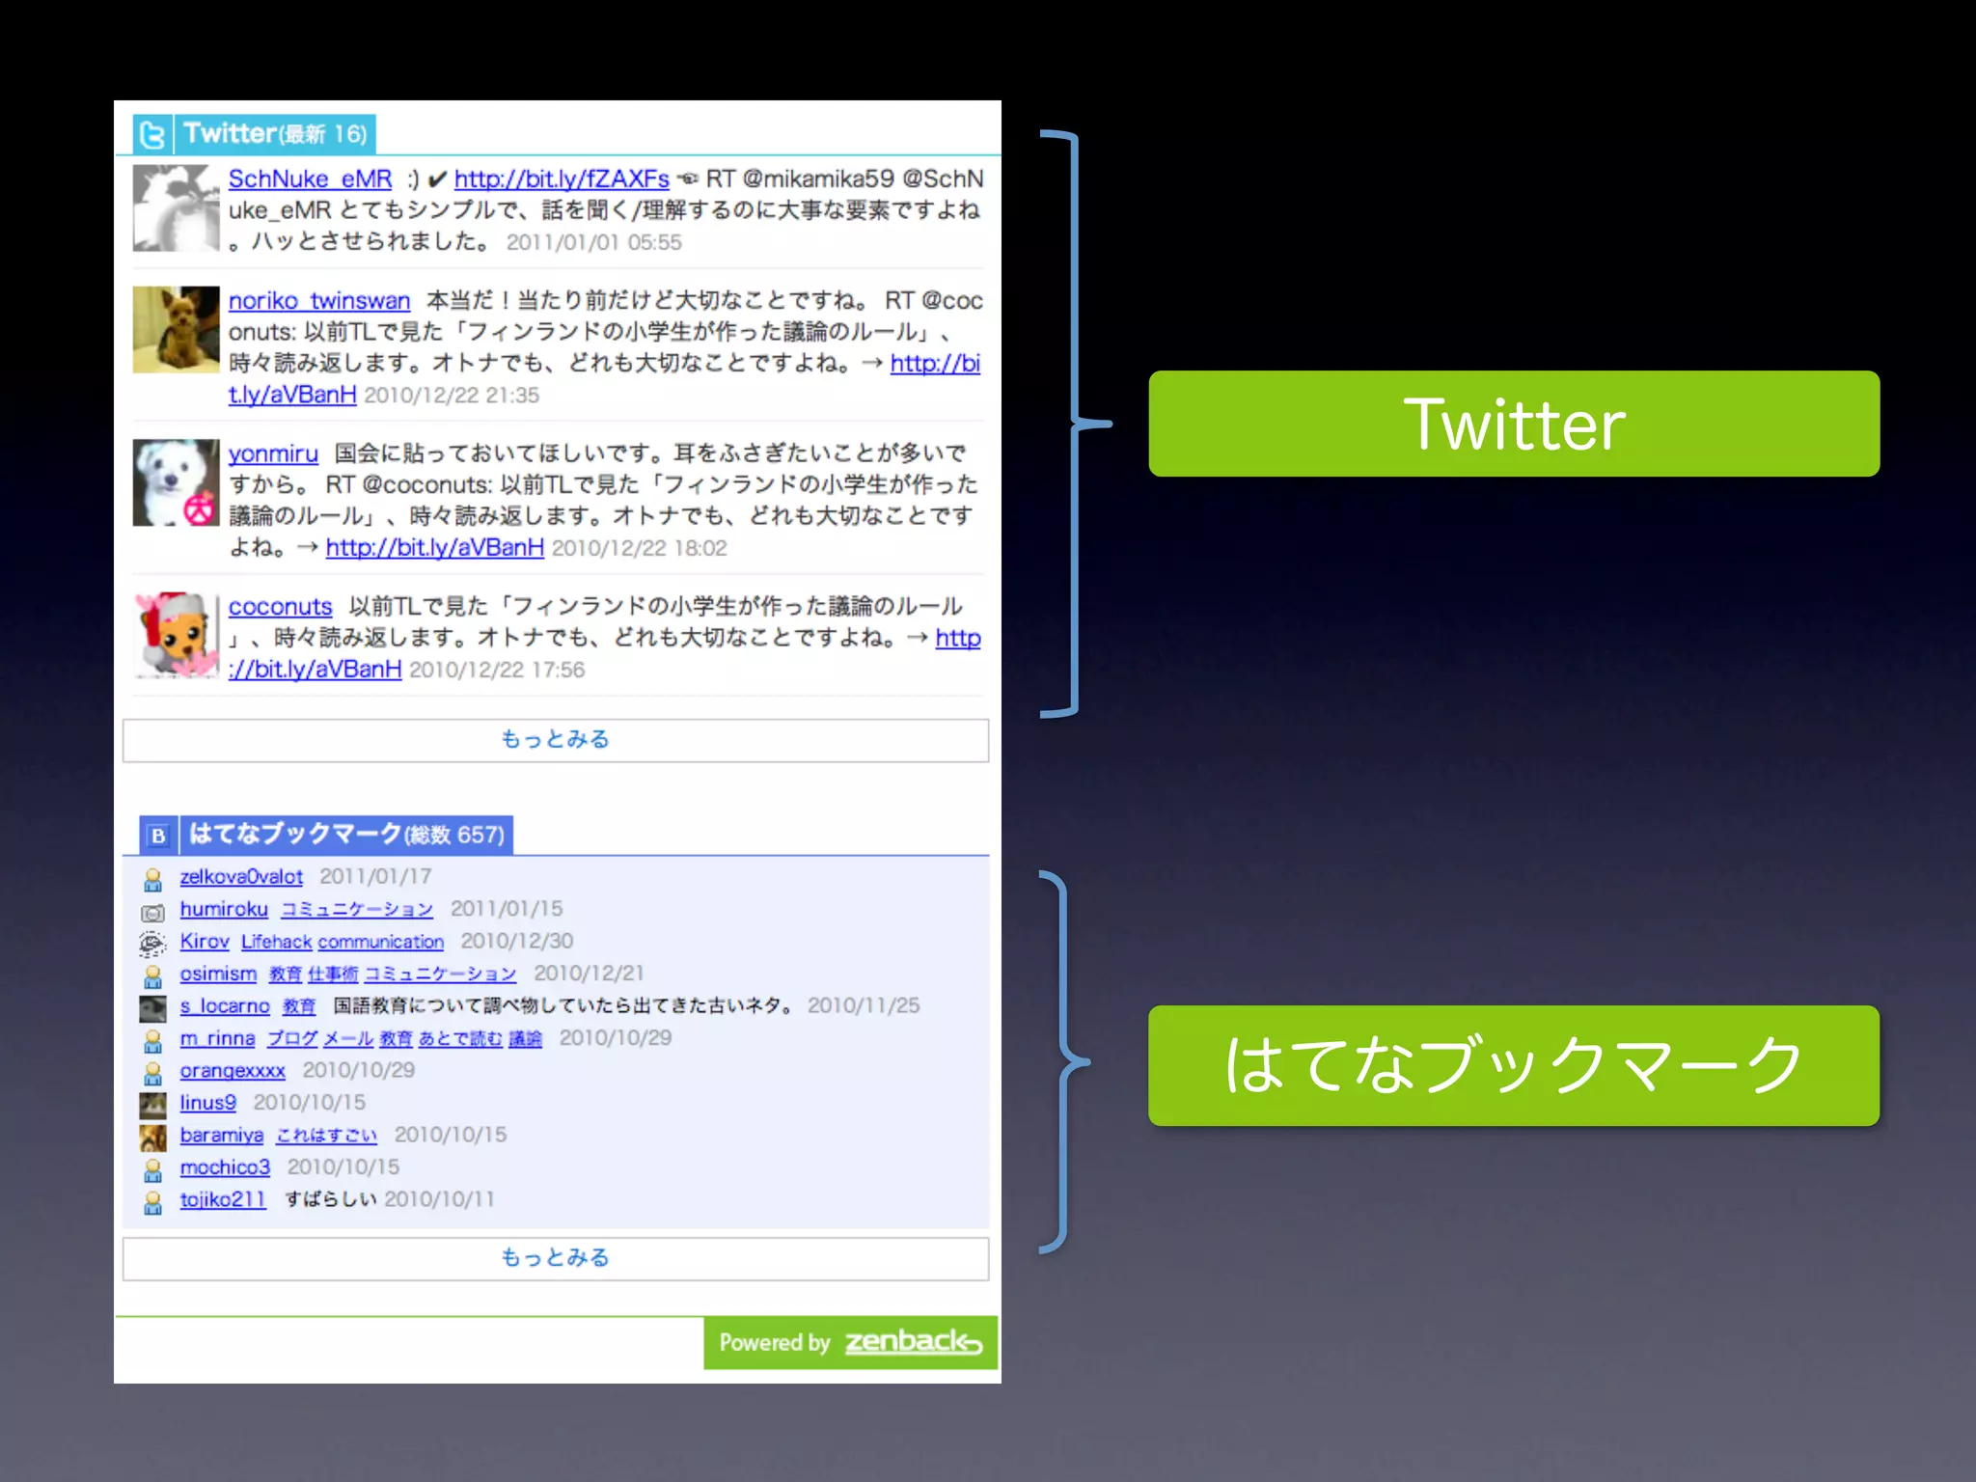
Task: Expand more tweets with first もっとみる button
Action: (555, 740)
